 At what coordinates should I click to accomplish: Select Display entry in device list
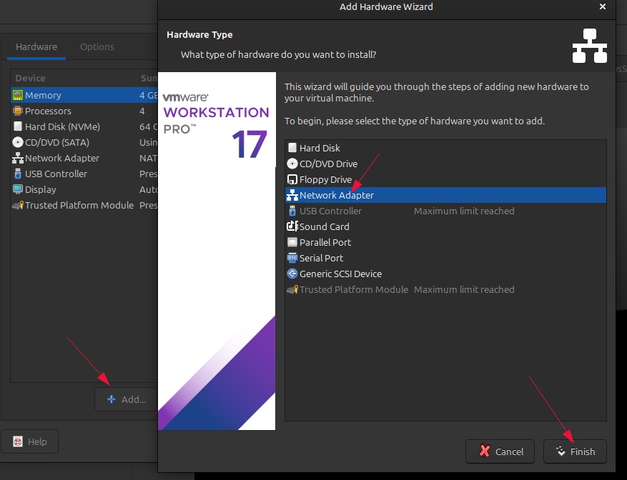pyautogui.click(x=41, y=189)
